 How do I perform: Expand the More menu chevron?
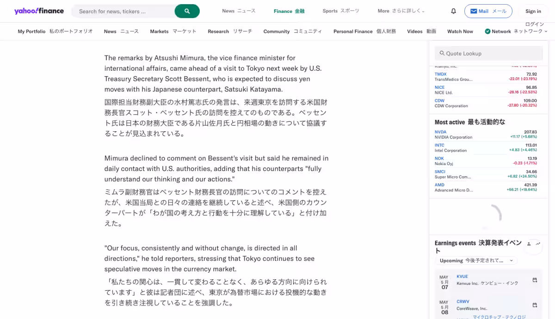pos(423,11)
